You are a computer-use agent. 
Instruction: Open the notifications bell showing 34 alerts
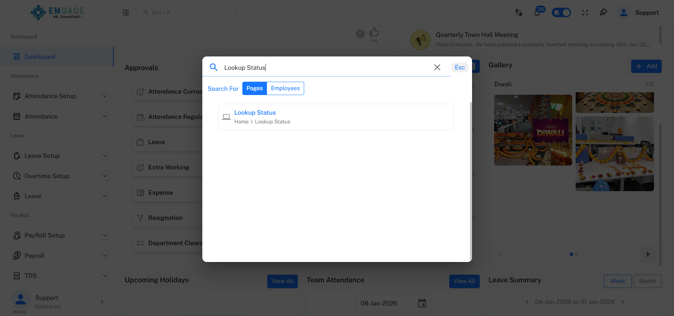pos(537,13)
